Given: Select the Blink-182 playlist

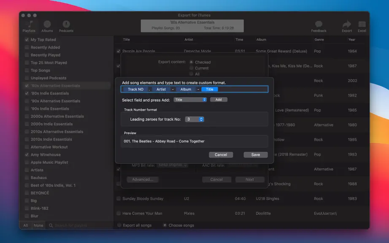Looking at the screenshot, I should coord(39,208).
